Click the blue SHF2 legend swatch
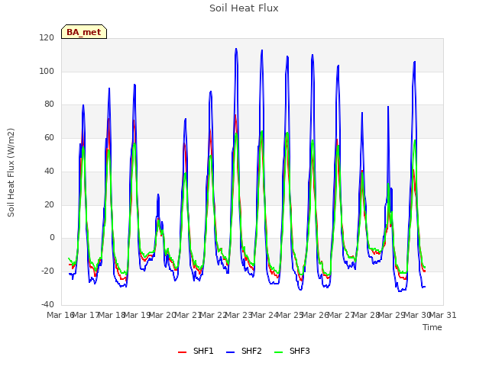 230,352
